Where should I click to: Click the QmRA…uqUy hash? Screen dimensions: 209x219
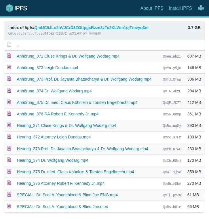172,125
